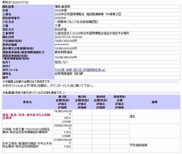
Task: Select the 落札方式 row label
Action: [8, 29]
